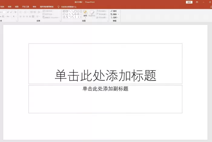This screenshot has width=212, height=142.
Task: Click Replace (替换) in the Editing group
Action: pos(114,14)
